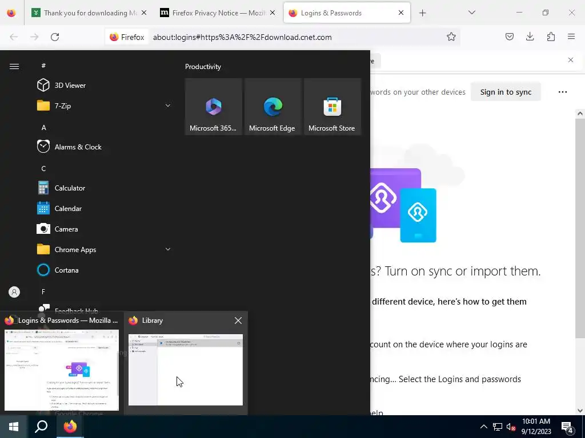
Task: Close the Library window preview
Action: click(x=238, y=321)
